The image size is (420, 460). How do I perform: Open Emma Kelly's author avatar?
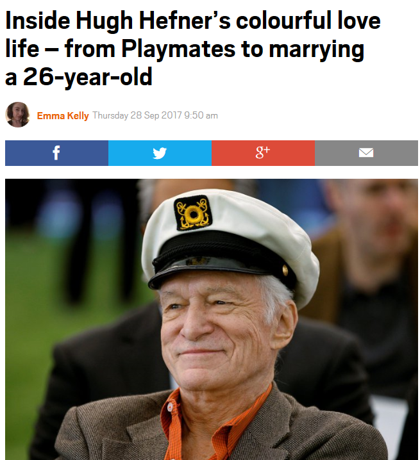pyautogui.click(x=17, y=115)
